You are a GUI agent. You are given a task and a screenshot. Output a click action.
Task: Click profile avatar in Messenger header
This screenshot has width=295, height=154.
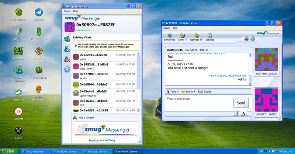coord(70,27)
